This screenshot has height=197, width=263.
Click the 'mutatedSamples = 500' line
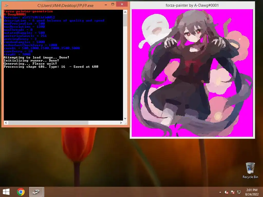coord(24,33)
